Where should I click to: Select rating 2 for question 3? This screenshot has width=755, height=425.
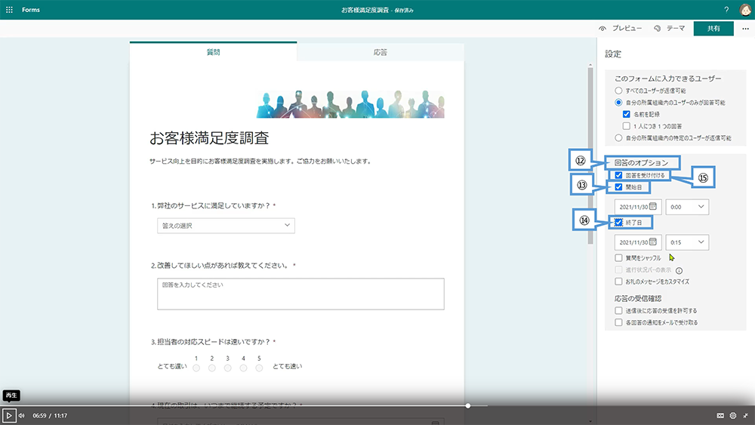(x=212, y=368)
